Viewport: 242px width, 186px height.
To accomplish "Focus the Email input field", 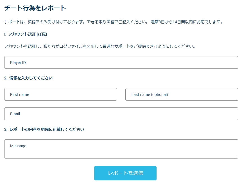I will tap(121, 114).
